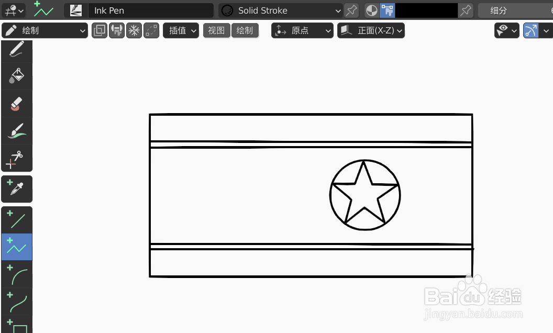Select the Fill bucket tool

(17, 76)
